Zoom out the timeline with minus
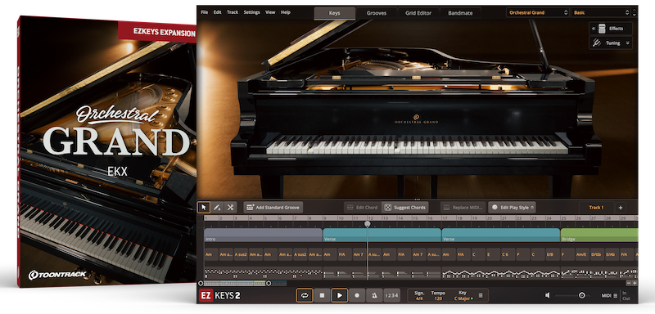Image resolution: width=655 pixels, height=314 pixels. coord(629,283)
